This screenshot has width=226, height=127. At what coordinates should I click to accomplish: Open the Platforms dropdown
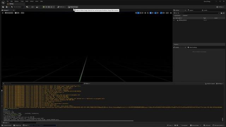pyautogui.click(x=61, y=7)
